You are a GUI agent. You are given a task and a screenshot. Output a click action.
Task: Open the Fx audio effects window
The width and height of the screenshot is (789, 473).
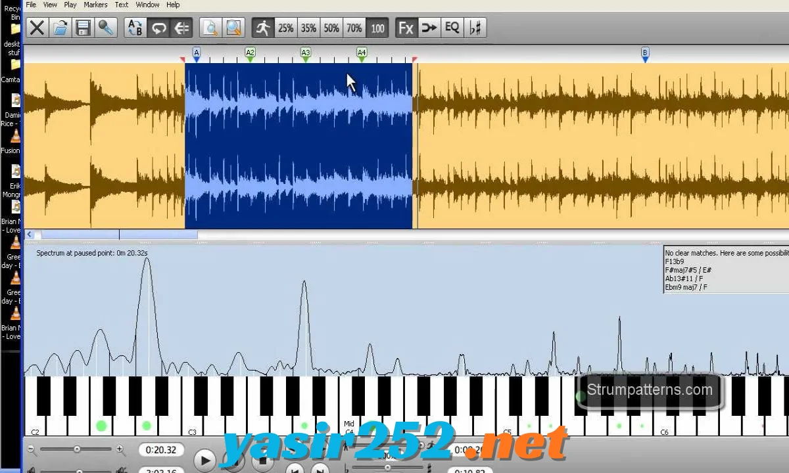point(406,28)
